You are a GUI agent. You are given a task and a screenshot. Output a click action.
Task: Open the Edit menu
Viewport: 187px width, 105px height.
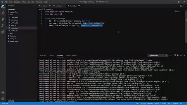tap(11, 2)
